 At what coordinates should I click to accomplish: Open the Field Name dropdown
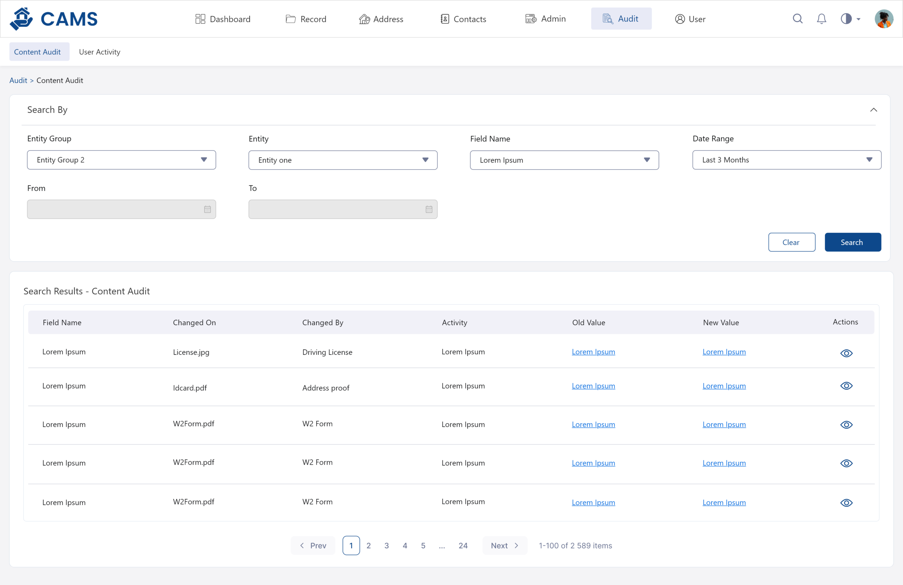[x=564, y=160]
